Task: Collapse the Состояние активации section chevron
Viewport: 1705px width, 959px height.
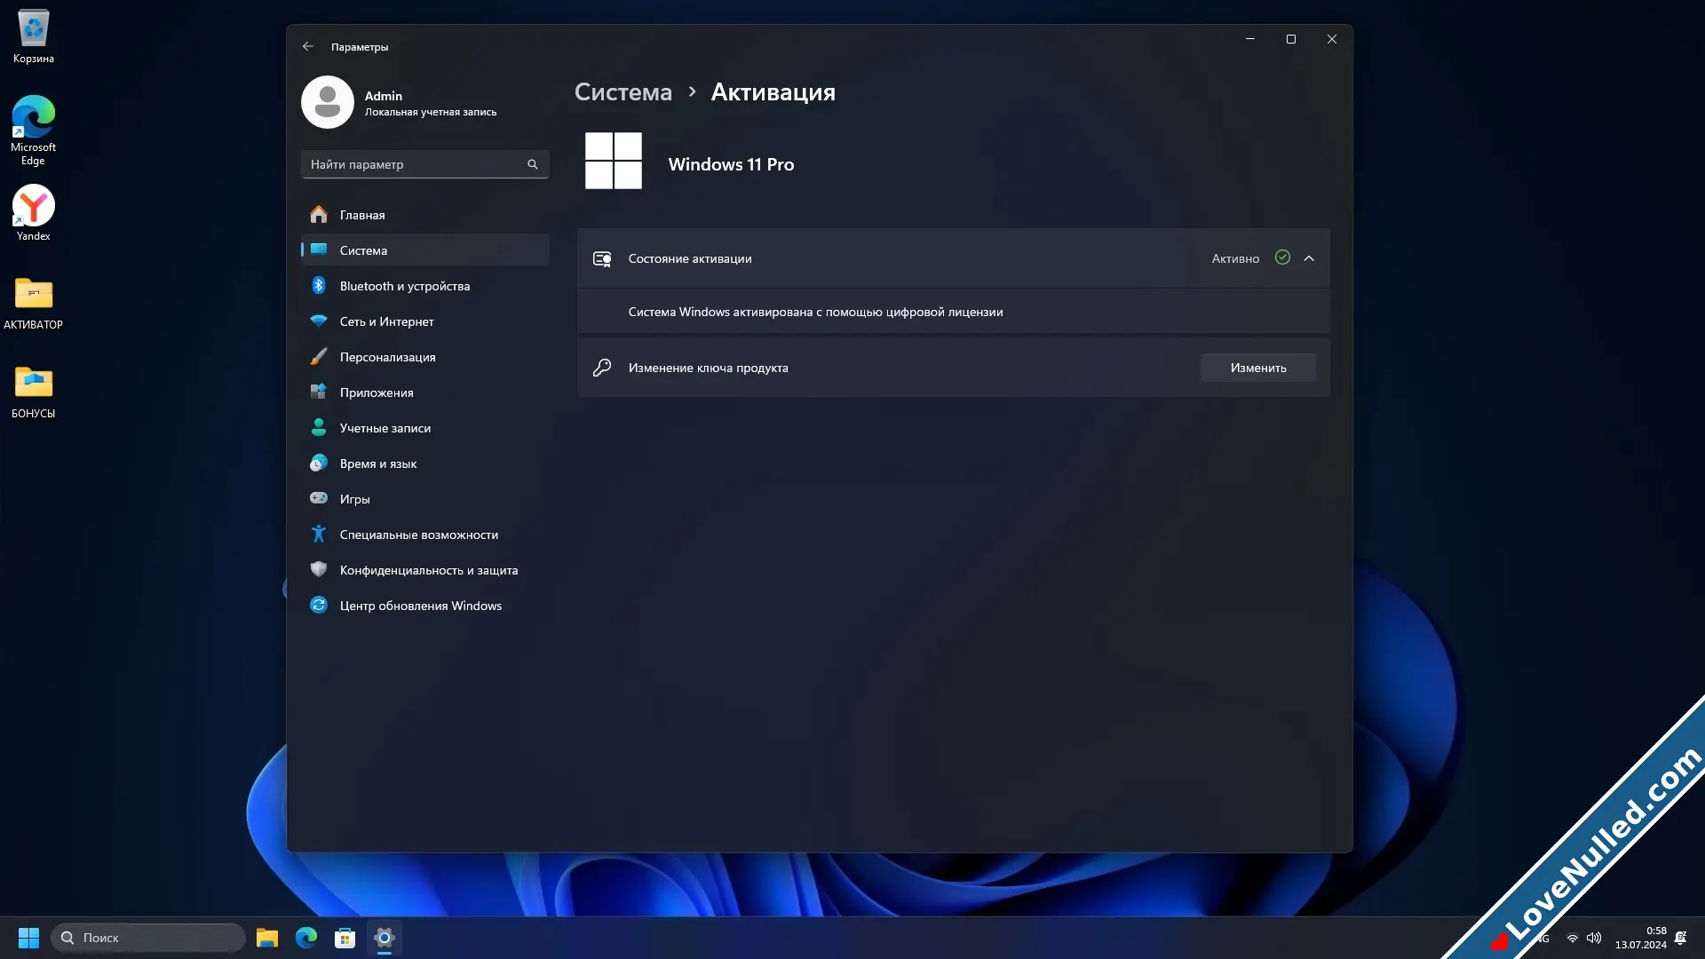Action: pyautogui.click(x=1309, y=258)
